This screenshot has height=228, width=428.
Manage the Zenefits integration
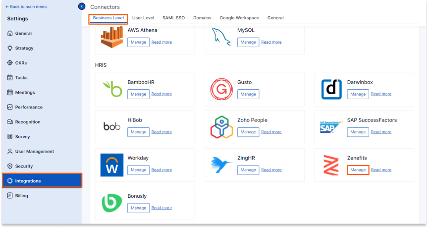coord(358,170)
